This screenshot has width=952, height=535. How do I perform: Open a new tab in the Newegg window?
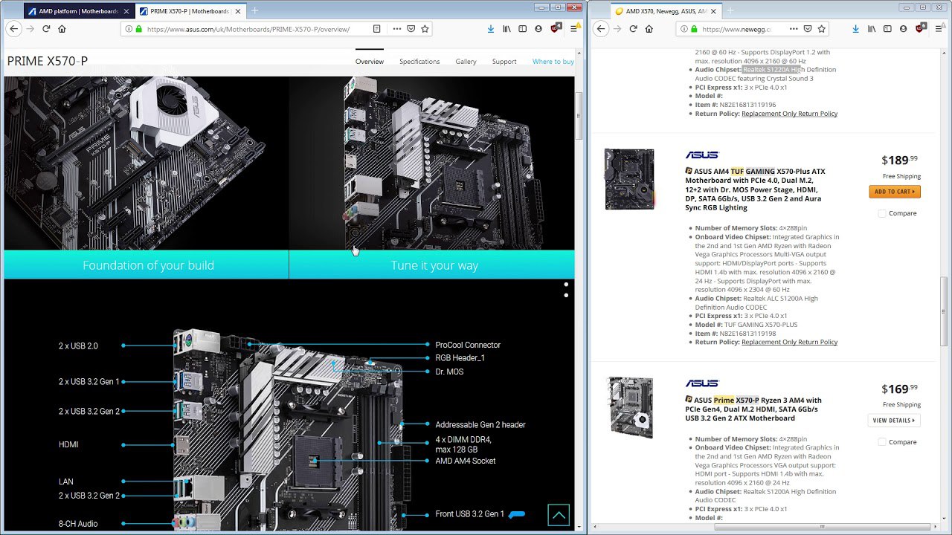click(x=730, y=10)
